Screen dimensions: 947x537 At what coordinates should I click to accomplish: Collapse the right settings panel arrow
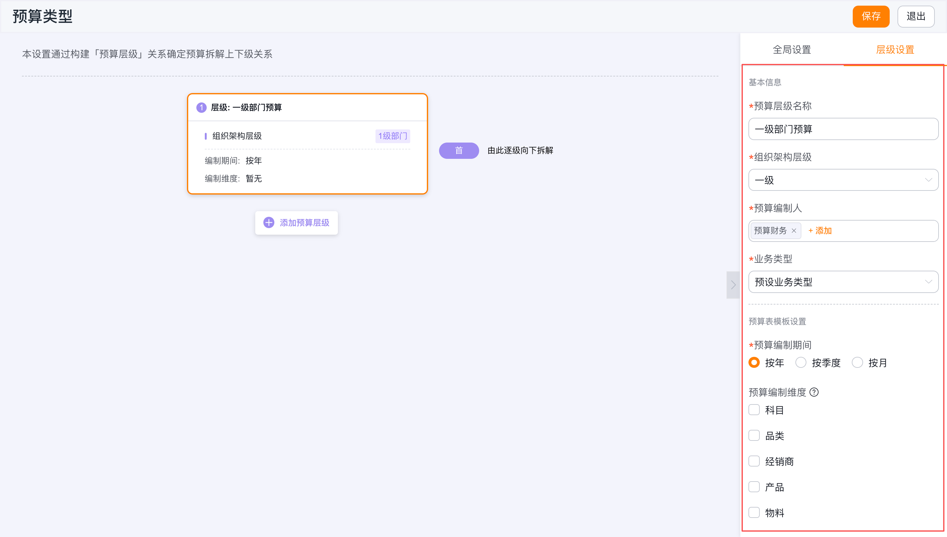click(x=733, y=285)
